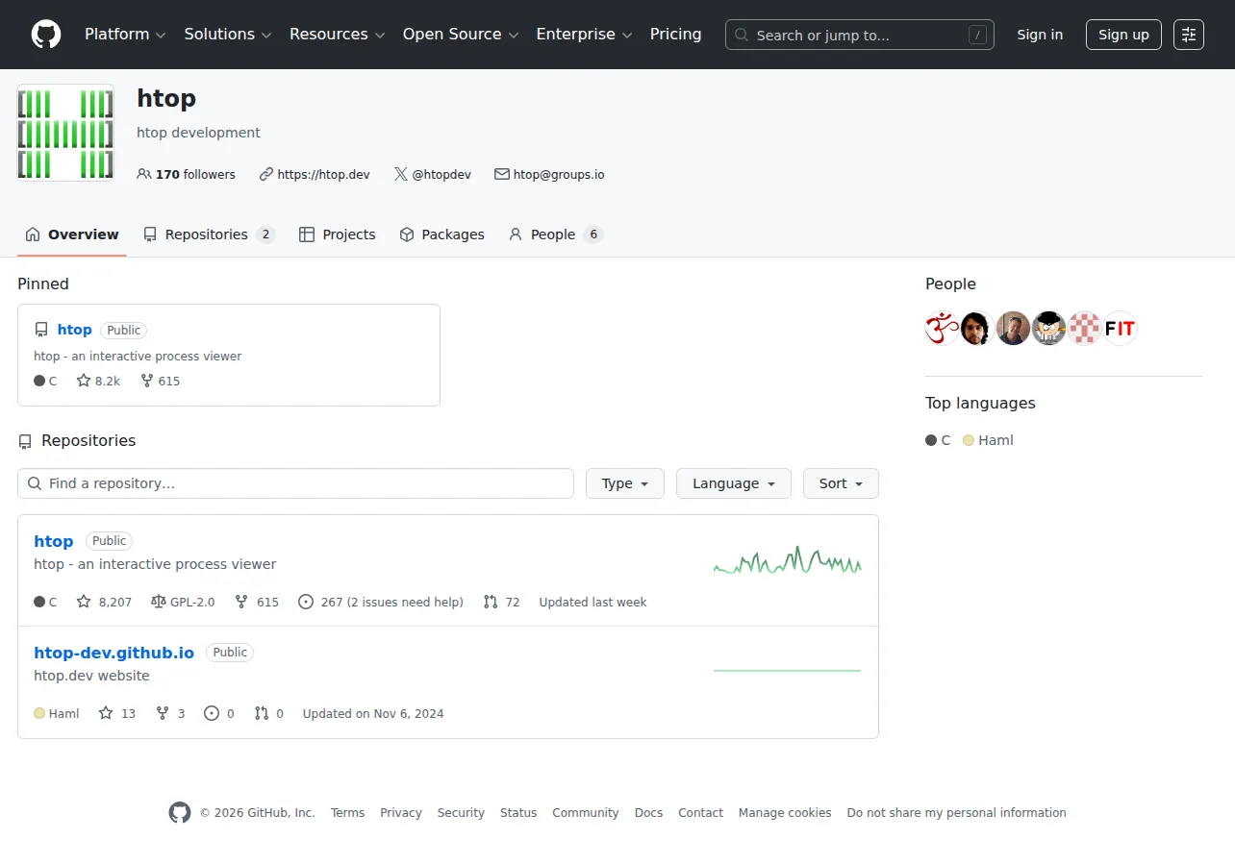Expand the Platform menu

point(125,35)
